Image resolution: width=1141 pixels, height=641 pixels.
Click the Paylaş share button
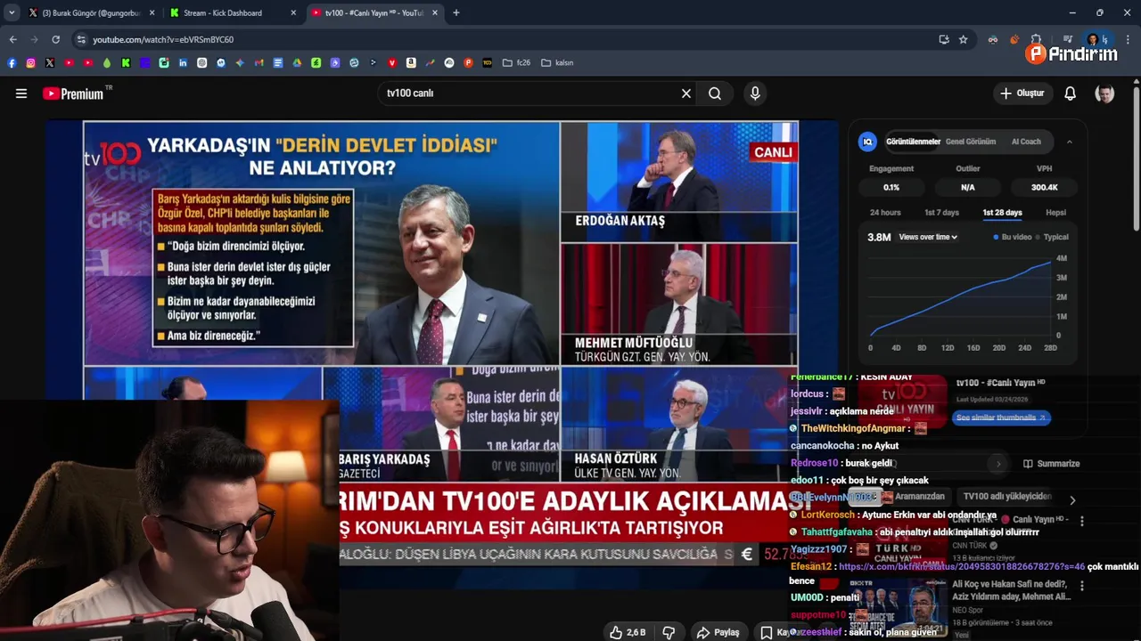pyautogui.click(x=718, y=632)
